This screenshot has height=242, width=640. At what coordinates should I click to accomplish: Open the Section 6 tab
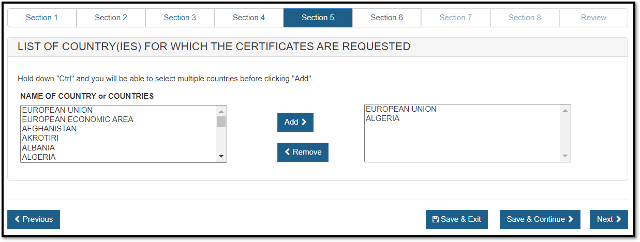point(386,18)
